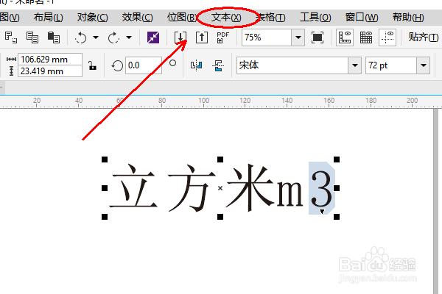Click the Paste icon in toolbar

(x=54, y=37)
